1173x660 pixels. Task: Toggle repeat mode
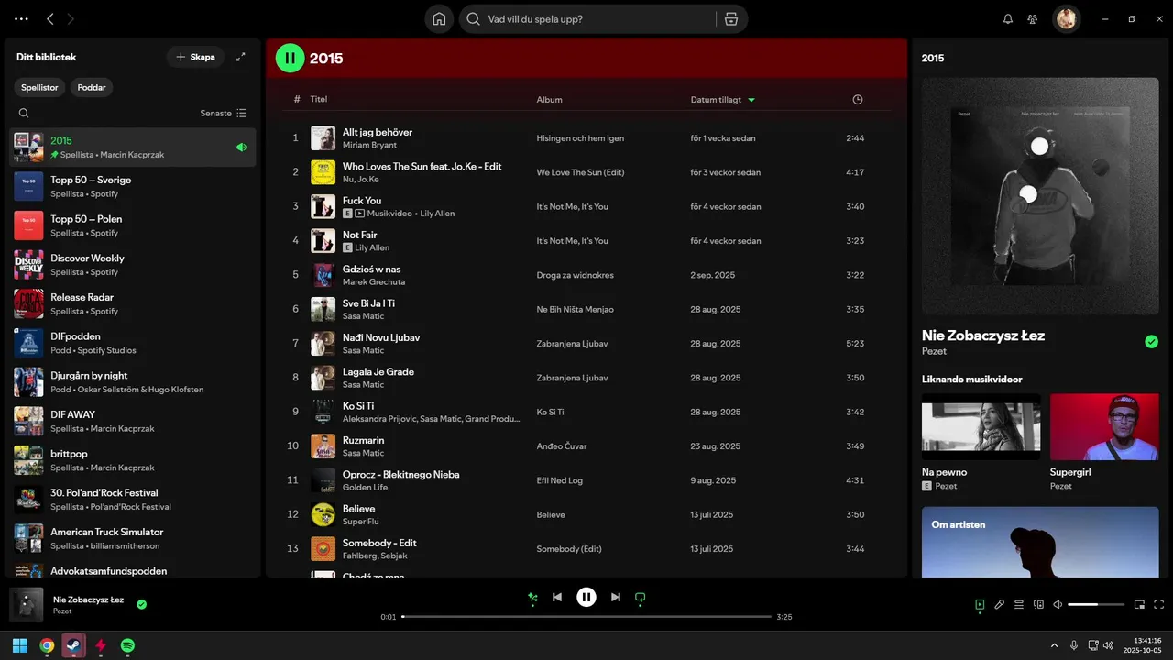[x=641, y=598]
